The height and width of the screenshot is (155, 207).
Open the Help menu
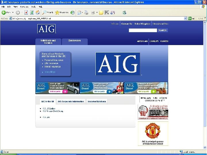[41, 7]
